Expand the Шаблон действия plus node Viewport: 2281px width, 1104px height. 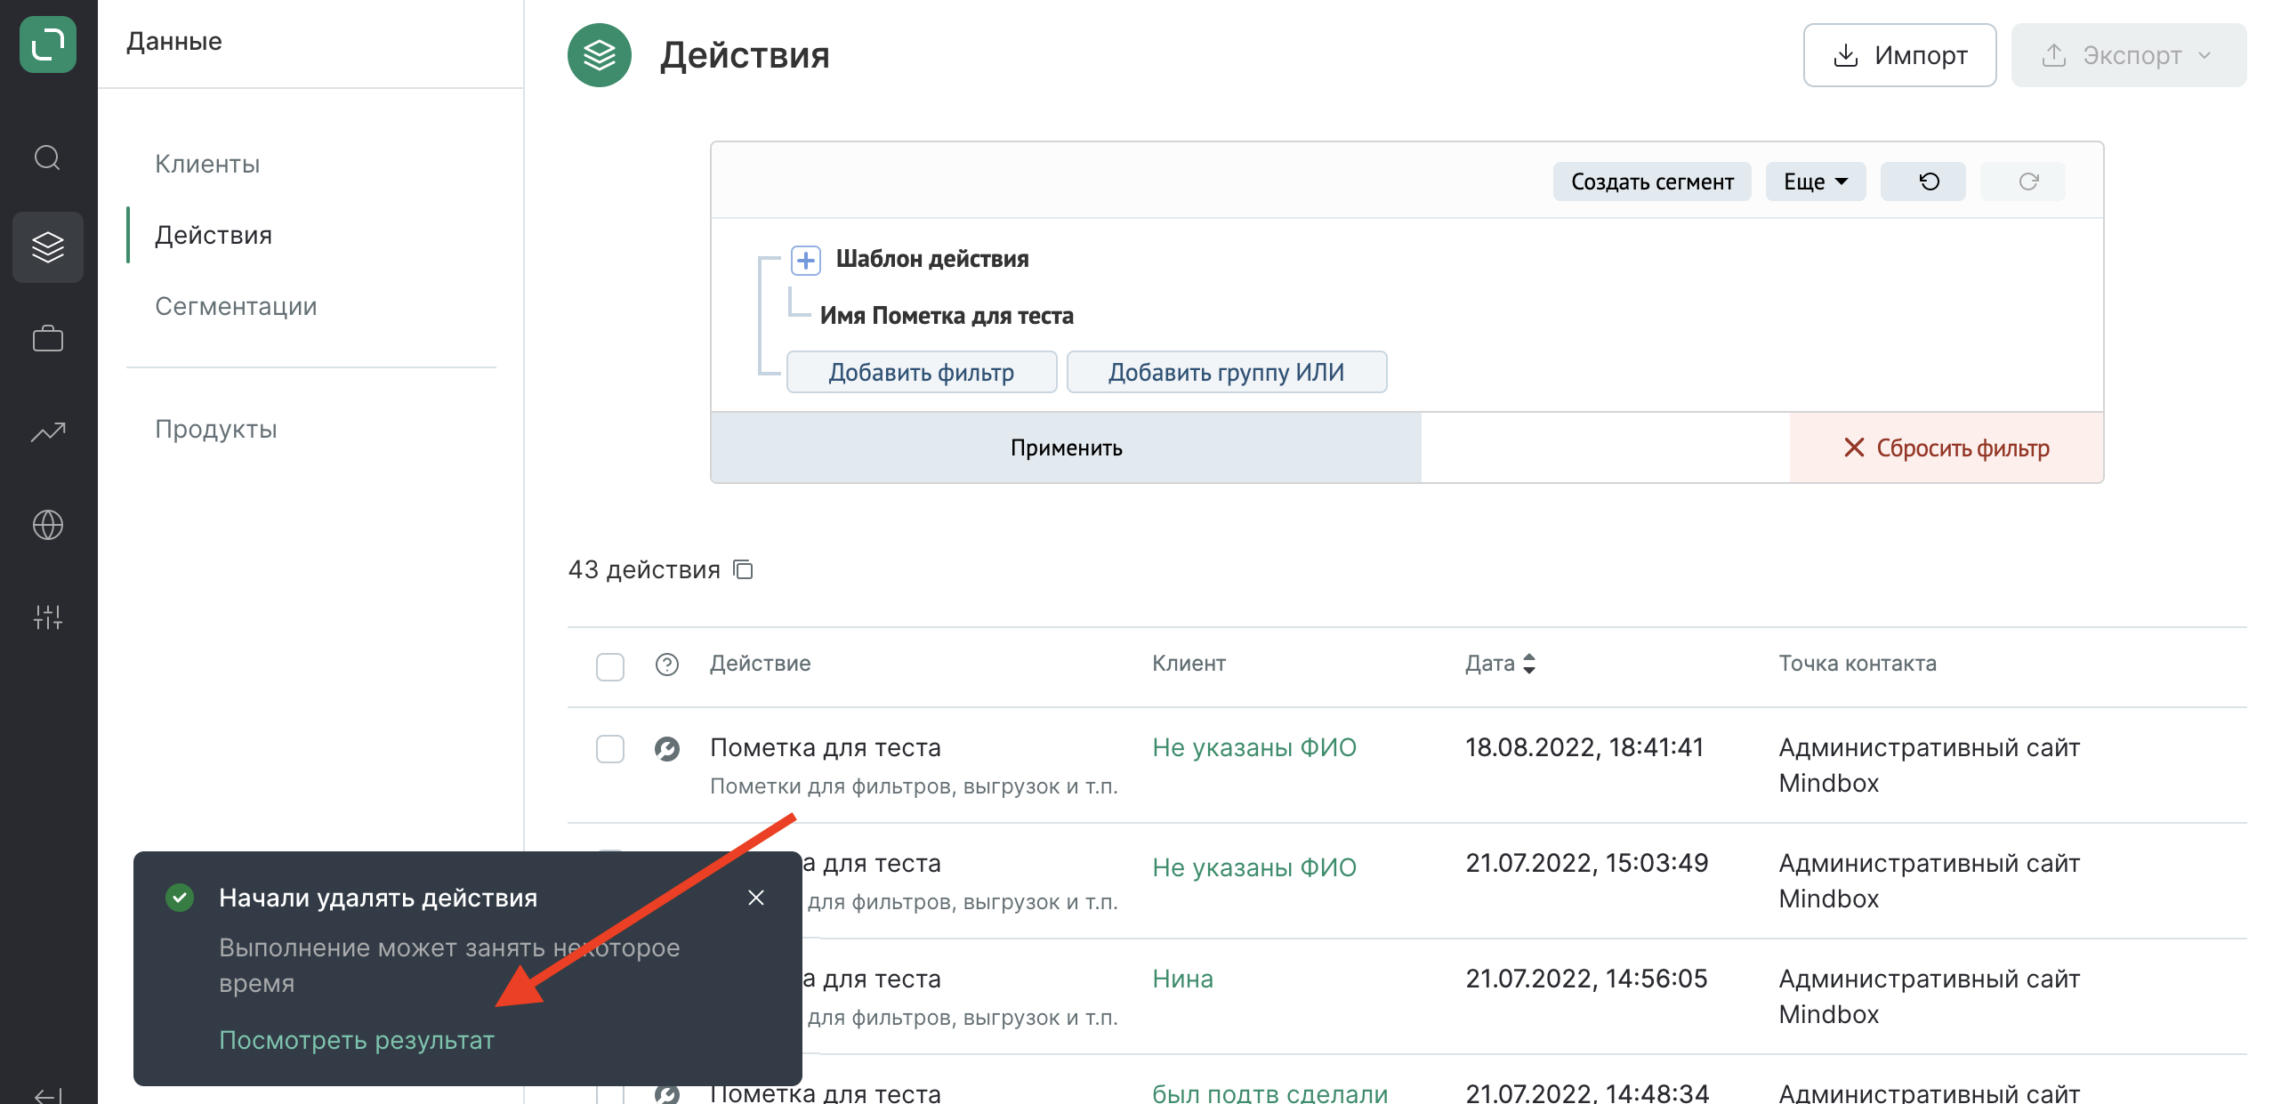click(x=806, y=260)
